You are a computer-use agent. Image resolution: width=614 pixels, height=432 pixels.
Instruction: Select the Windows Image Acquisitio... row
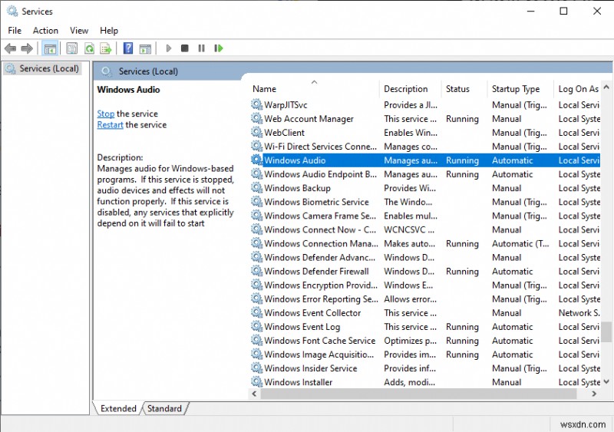point(425,354)
